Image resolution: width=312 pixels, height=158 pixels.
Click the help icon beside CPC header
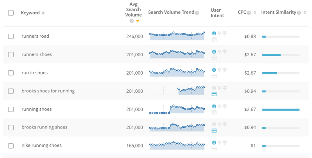click(x=249, y=13)
